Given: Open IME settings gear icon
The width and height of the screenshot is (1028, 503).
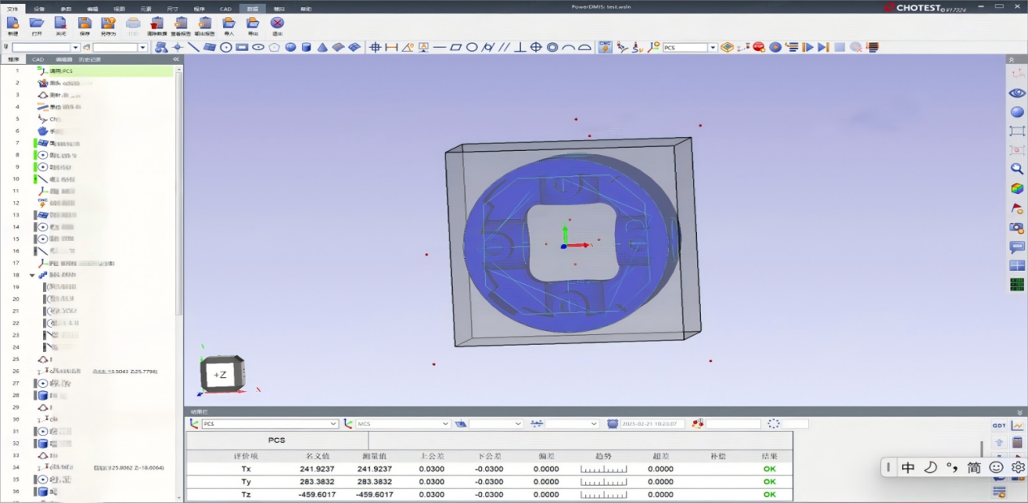Looking at the screenshot, I should coord(1017,467).
